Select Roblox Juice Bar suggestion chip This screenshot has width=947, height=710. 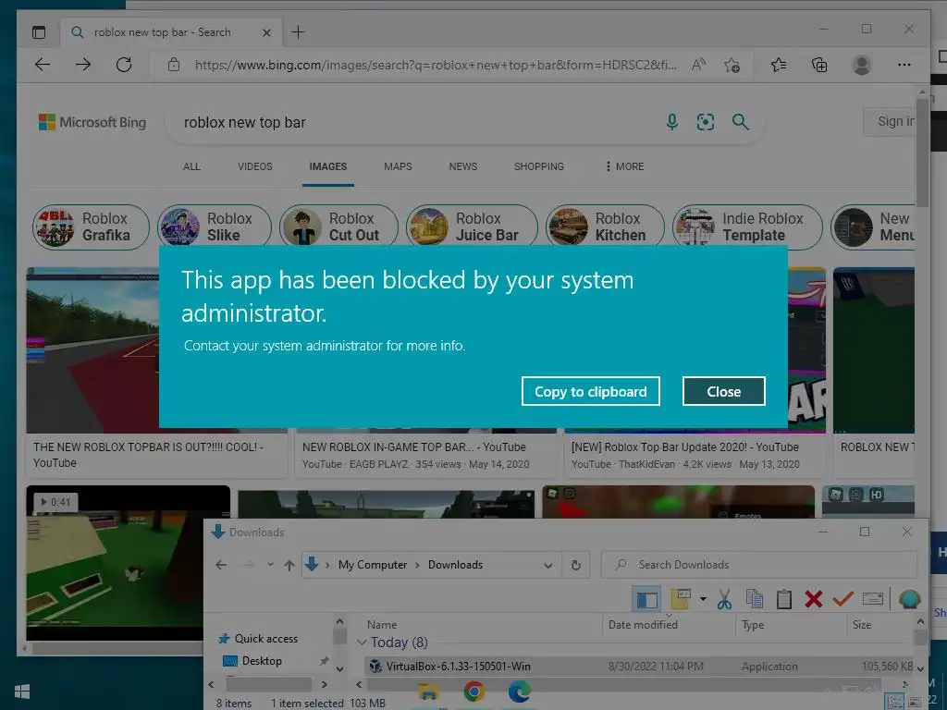click(x=472, y=227)
